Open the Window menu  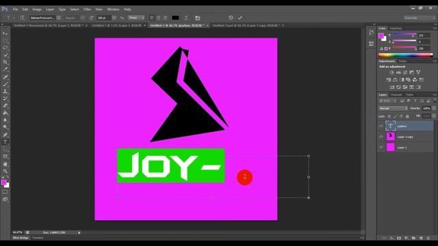tap(113, 9)
